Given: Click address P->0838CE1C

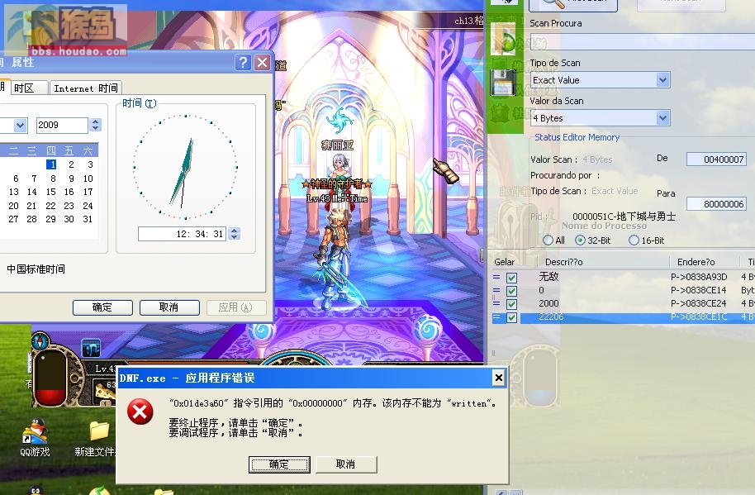Looking at the screenshot, I should [699, 317].
